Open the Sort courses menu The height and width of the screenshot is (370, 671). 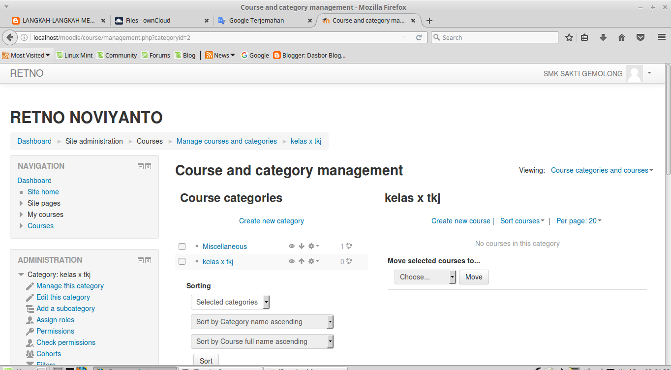[x=522, y=221]
